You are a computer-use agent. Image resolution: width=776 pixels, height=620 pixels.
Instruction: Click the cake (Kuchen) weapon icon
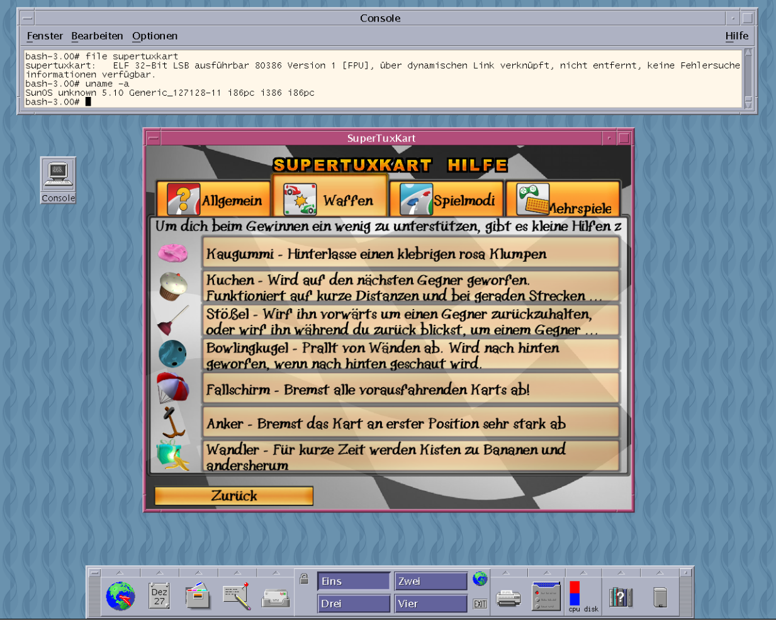[x=173, y=286]
